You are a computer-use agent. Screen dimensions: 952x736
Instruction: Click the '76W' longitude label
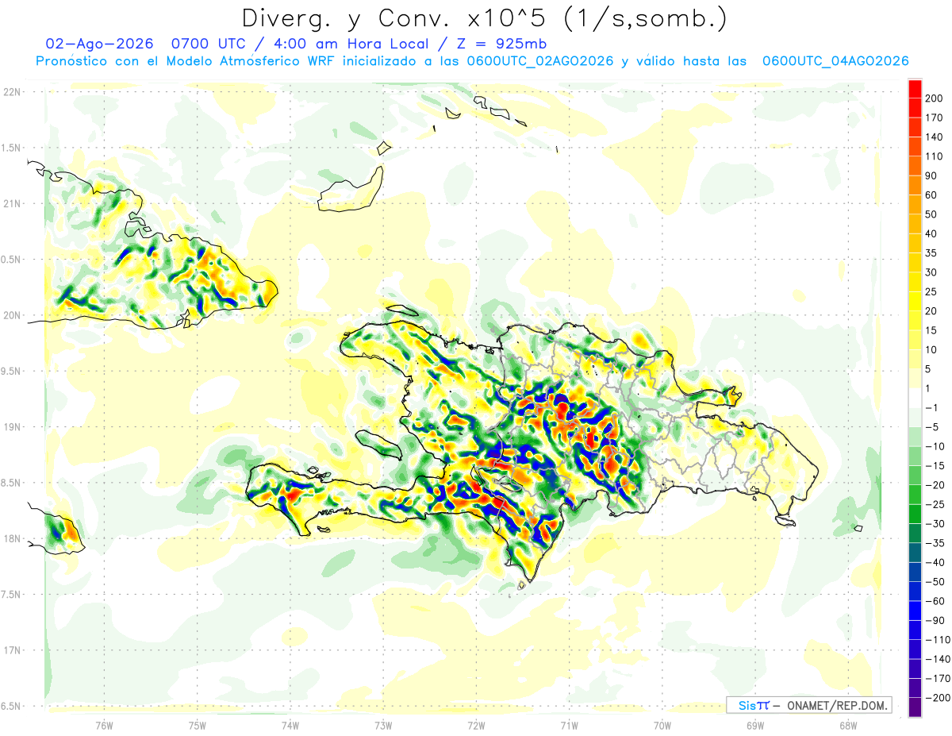tap(104, 725)
